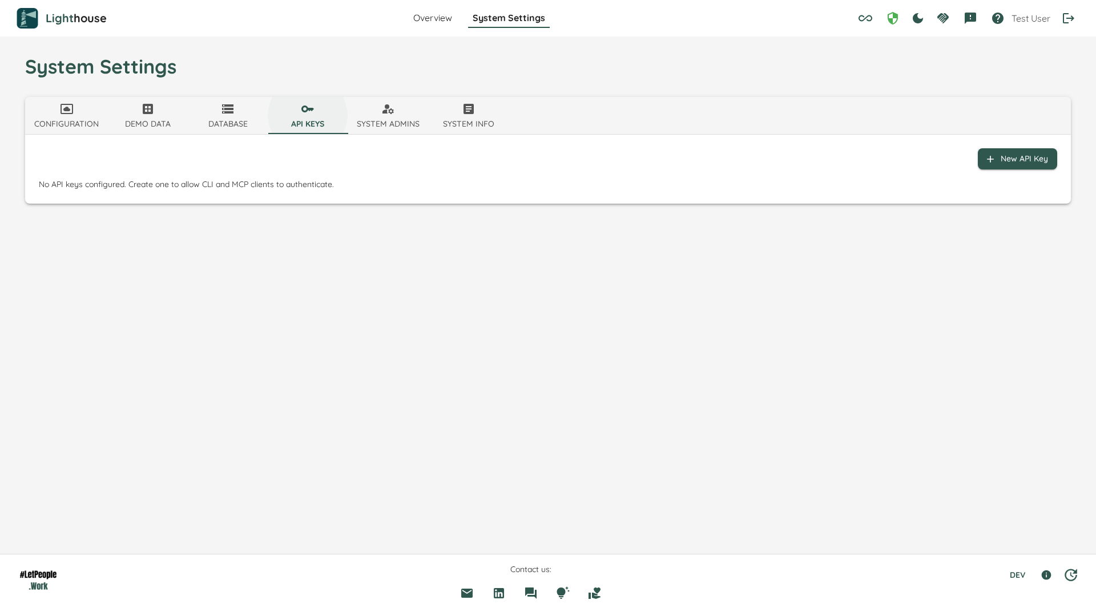Viewport: 1096px width, 616px height.
Task: Click the #LetPeople.Work logo
Action: tap(38, 580)
